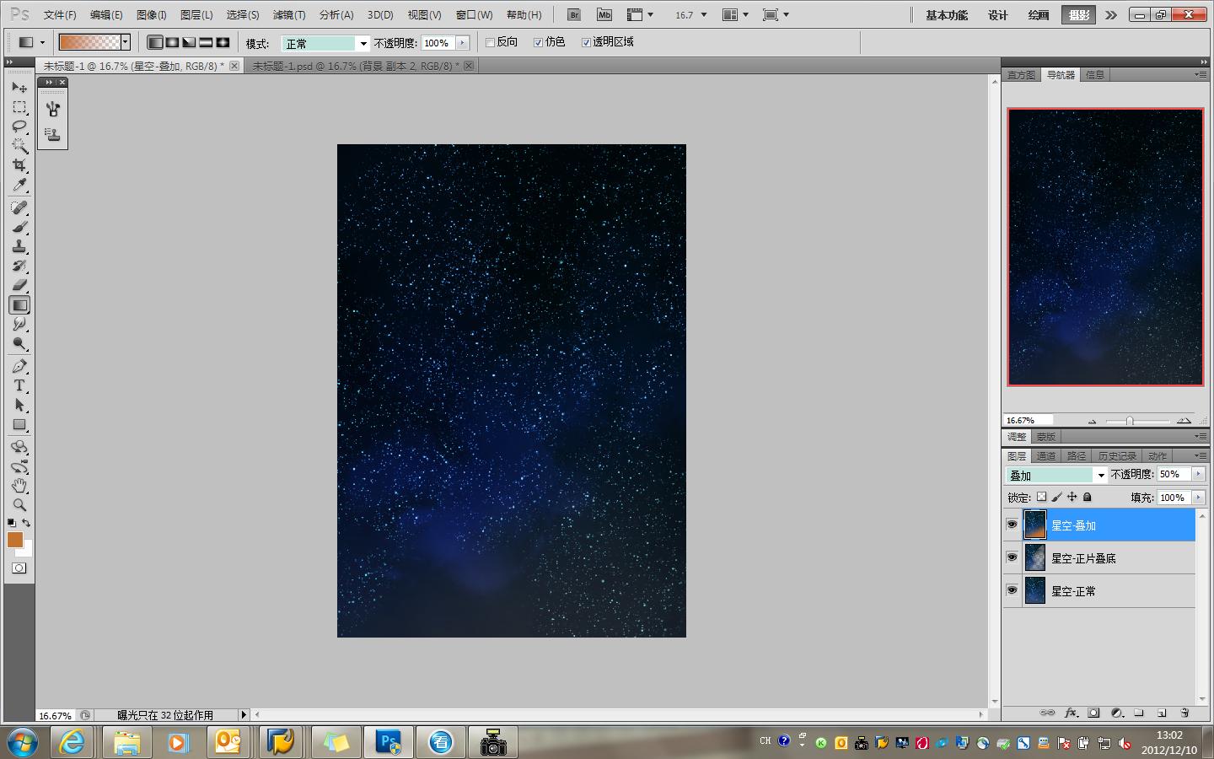The image size is (1214, 759).
Task: Toggle the 仿色 checkbox
Action: (x=538, y=42)
